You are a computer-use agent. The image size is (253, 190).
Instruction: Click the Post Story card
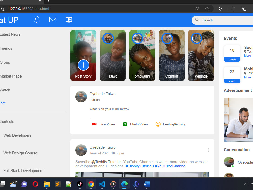point(83,55)
